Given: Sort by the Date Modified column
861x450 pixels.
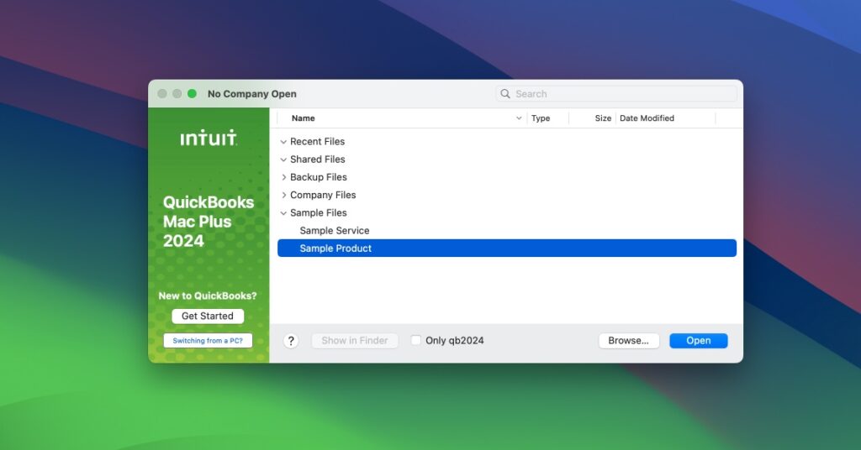Looking at the screenshot, I should (647, 118).
